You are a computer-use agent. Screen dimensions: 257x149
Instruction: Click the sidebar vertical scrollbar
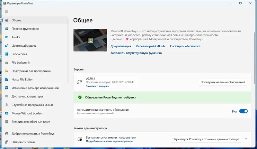(x=68, y=51)
